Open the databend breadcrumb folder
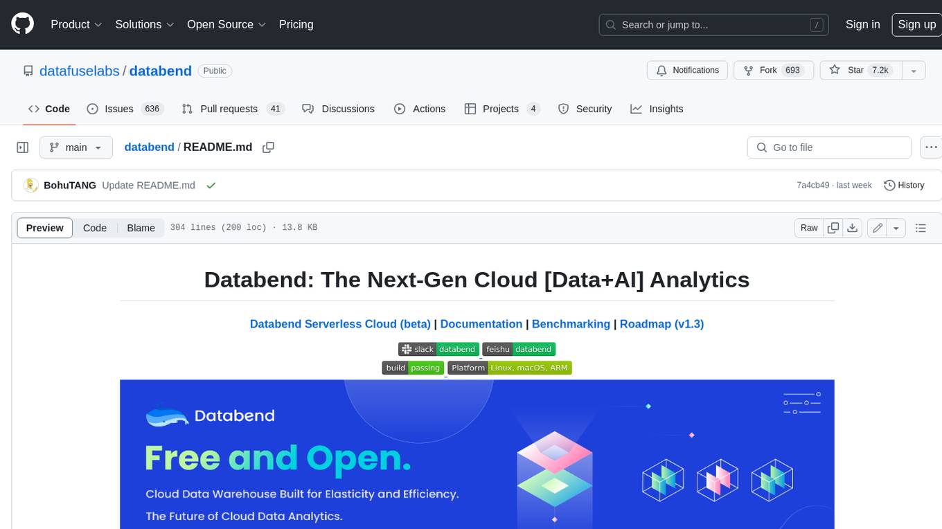This screenshot has width=942, height=529. click(149, 147)
